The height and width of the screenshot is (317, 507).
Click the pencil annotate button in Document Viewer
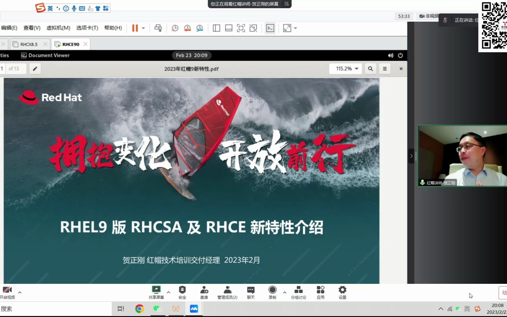[35, 69]
